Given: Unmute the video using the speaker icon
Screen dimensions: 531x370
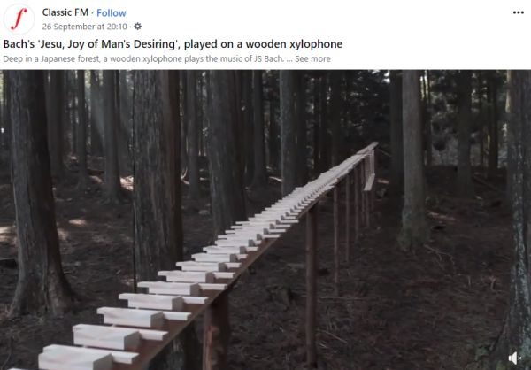Looking at the screenshot, I should pyautogui.click(x=515, y=358).
